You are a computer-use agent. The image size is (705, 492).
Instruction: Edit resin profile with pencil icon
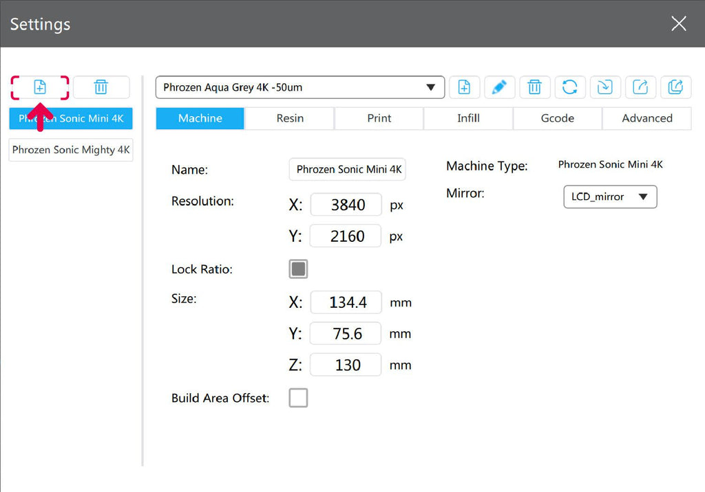499,87
